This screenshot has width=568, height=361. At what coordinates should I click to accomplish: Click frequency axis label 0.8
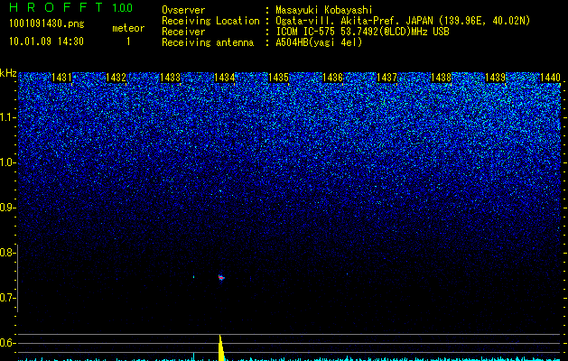(6, 253)
